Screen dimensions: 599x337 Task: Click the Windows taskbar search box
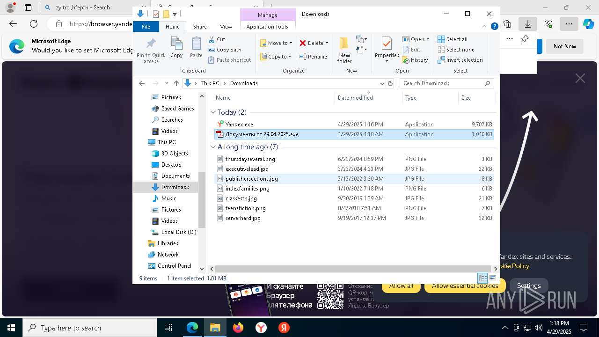coord(90,328)
